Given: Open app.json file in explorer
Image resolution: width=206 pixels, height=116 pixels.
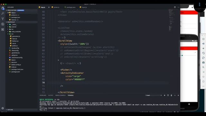Looking at the screenshot, I should (14, 62).
